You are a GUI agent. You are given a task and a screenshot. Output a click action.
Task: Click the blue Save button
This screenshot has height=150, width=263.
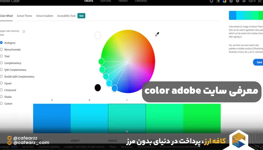point(258,62)
